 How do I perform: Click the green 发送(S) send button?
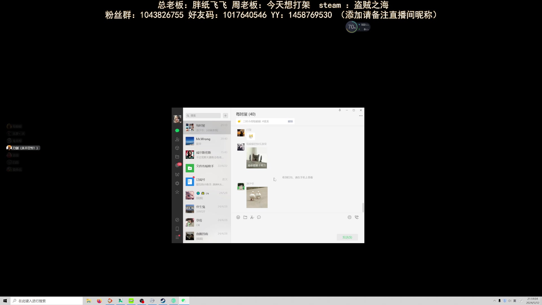347,237
